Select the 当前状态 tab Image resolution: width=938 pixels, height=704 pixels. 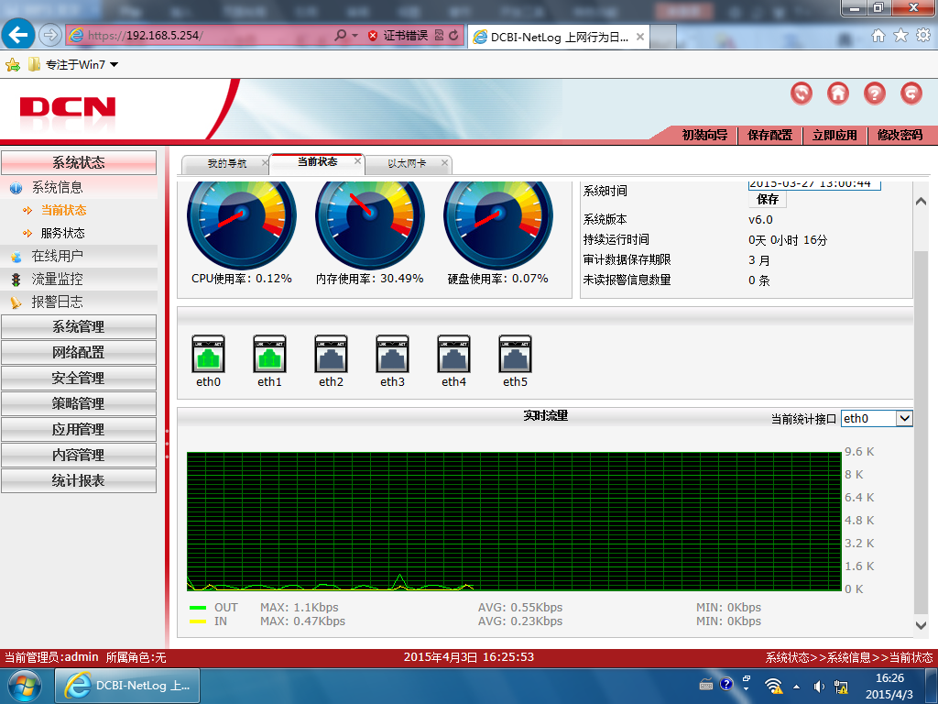(317, 161)
